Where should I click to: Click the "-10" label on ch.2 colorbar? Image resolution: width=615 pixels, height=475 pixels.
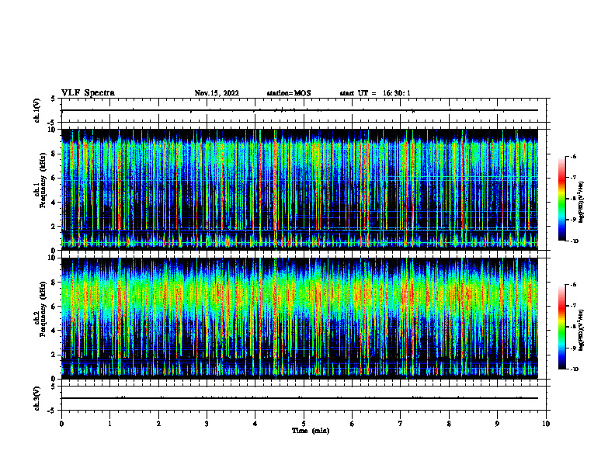pyautogui.click(x=574, y=369)
